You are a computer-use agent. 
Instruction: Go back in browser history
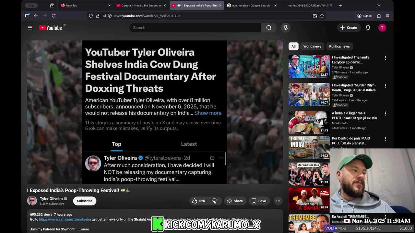point(36,16)
